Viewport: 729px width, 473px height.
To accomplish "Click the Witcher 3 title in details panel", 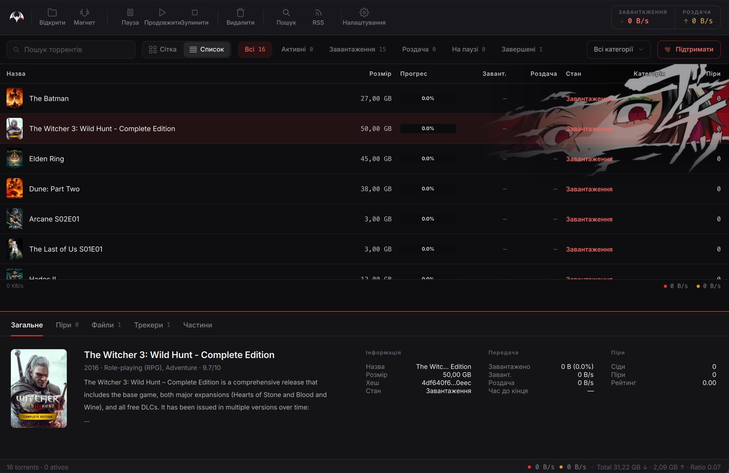I will (x=179, y=355).
